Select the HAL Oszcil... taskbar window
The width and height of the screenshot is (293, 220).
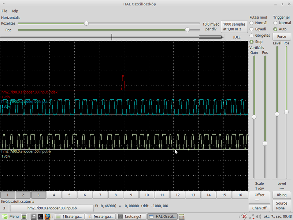[x=162, y=217]
